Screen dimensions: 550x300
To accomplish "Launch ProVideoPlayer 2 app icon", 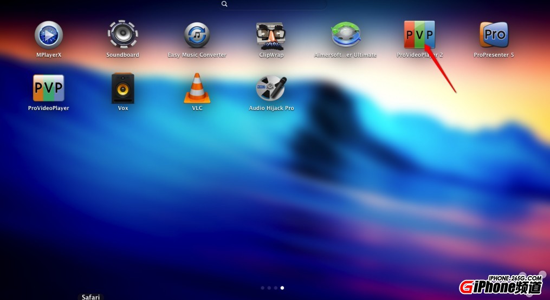I will point(419,34).
